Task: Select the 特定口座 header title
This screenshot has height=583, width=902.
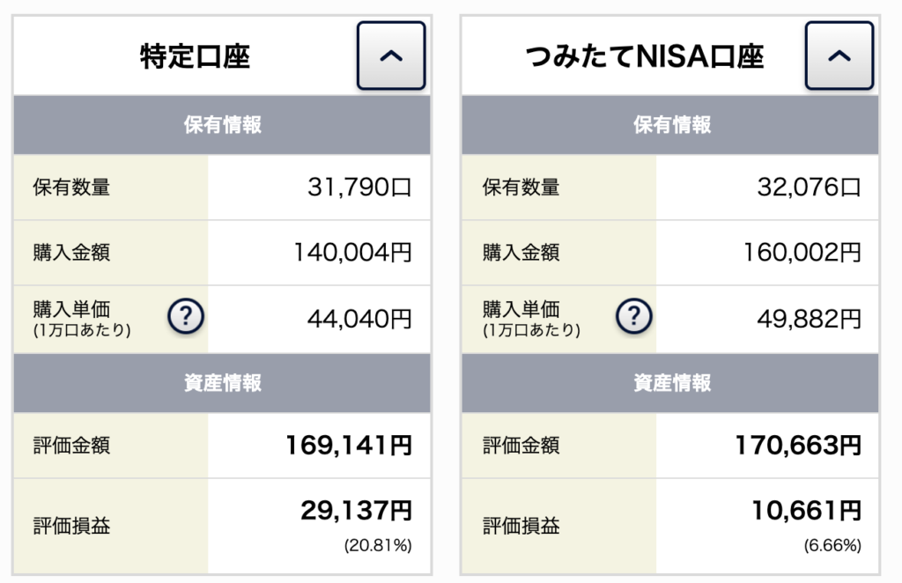Action: [195, 56]
